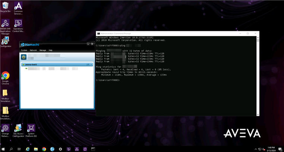Open Settings gear on the taskbar

60,149
